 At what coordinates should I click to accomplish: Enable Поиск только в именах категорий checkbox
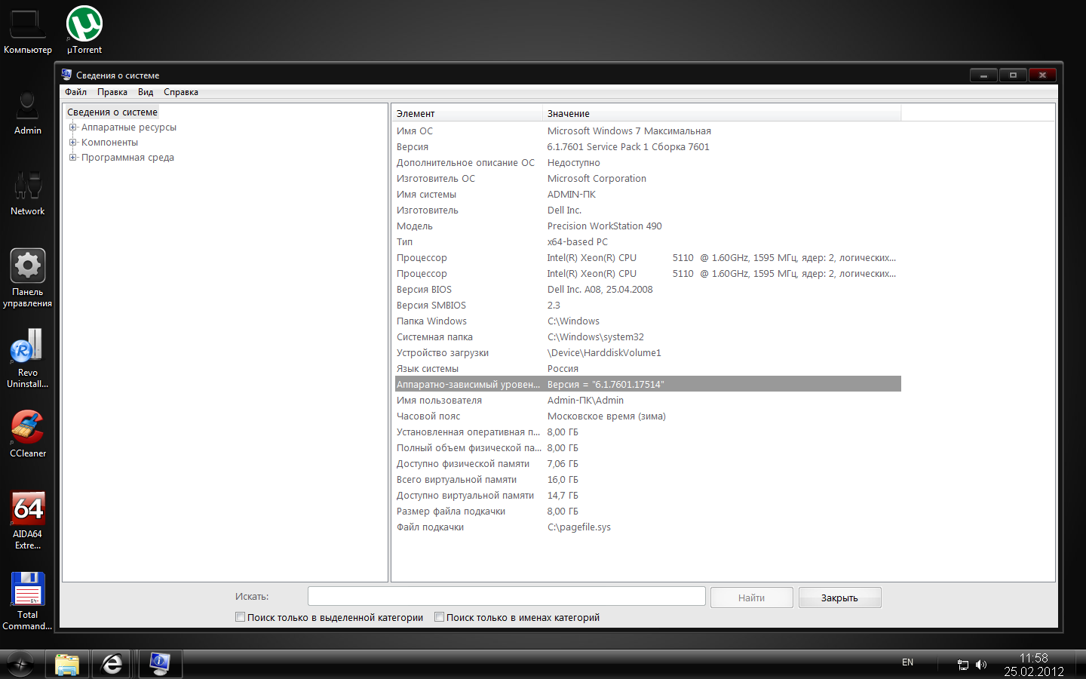pos(440,617)
